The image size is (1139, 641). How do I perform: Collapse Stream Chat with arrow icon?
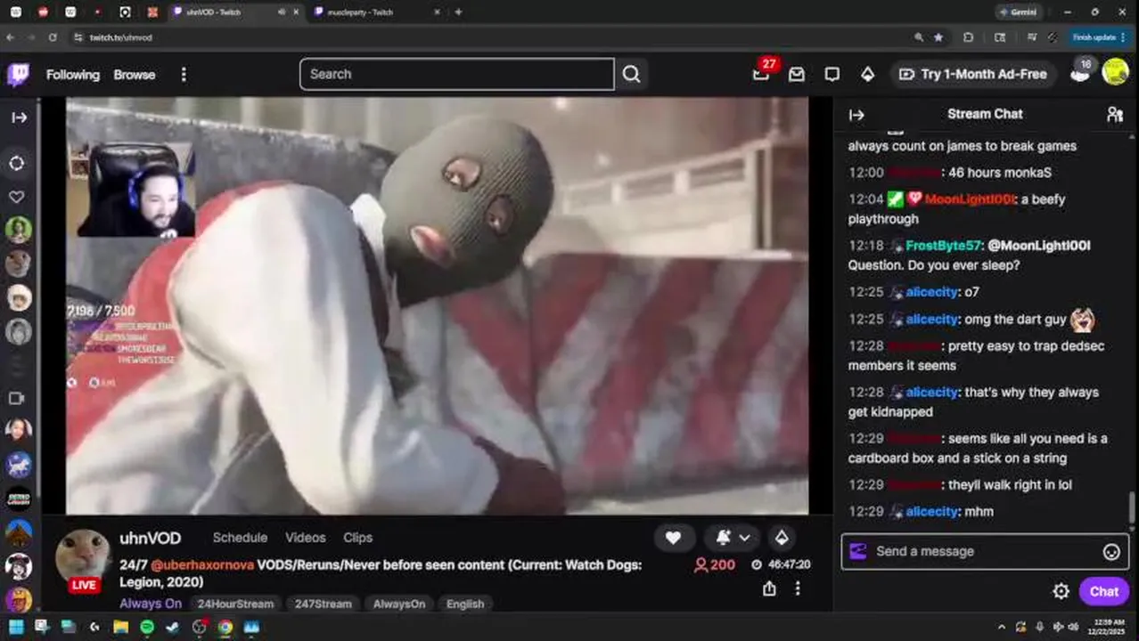856,115
